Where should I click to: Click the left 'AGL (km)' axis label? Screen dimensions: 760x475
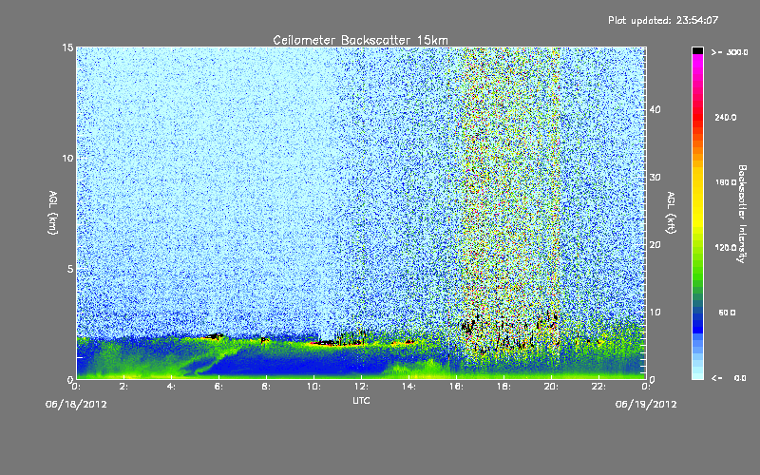[x=53, y=213]
